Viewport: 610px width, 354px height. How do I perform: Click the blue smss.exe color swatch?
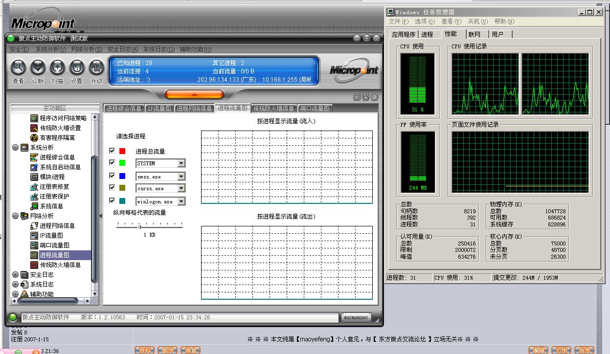pyautogui.click(x=122, y=176)
